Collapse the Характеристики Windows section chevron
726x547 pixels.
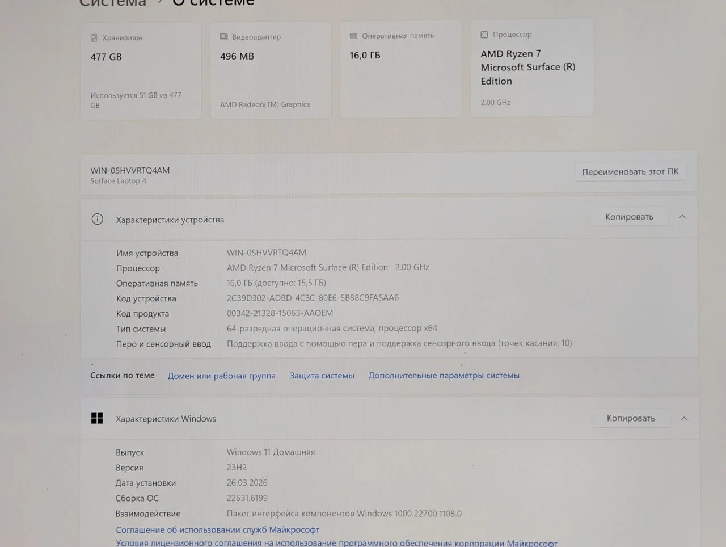point(684,419)
